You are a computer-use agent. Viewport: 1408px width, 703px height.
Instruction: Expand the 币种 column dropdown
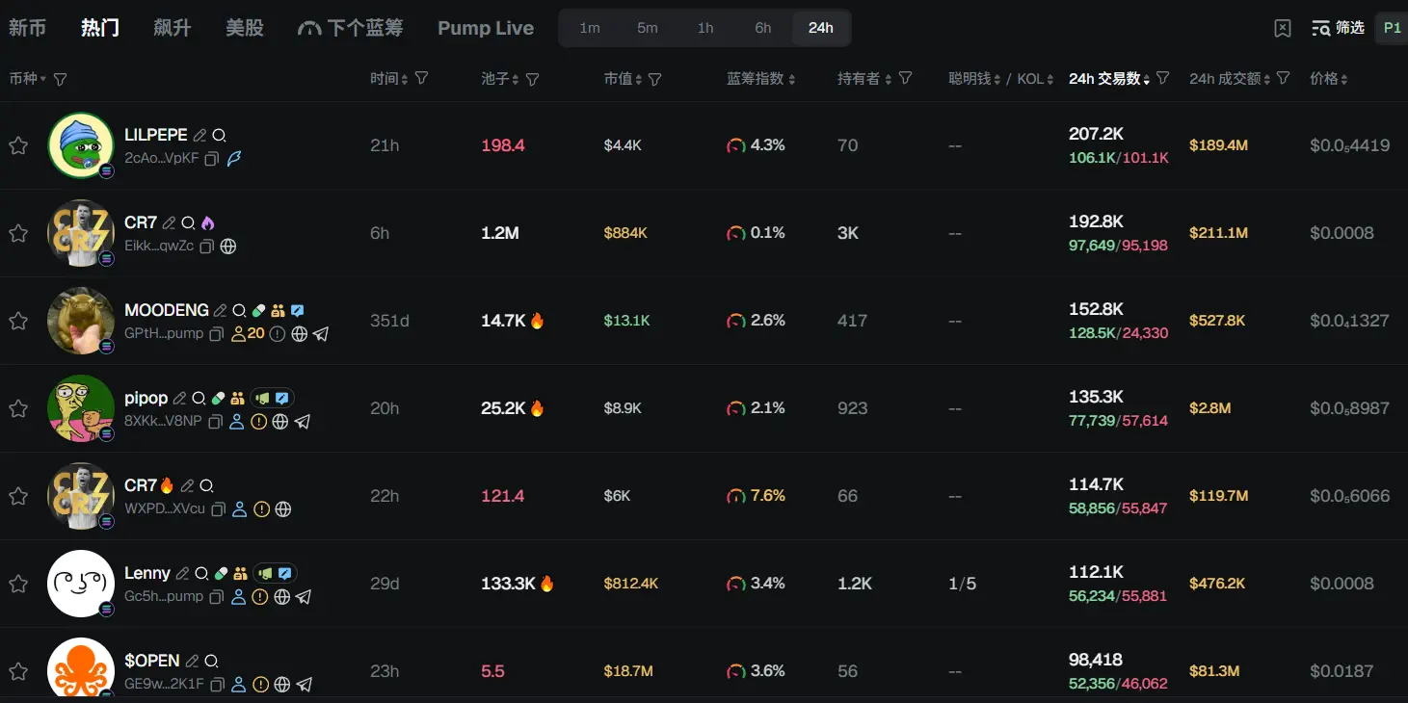[x=42, y=79]
